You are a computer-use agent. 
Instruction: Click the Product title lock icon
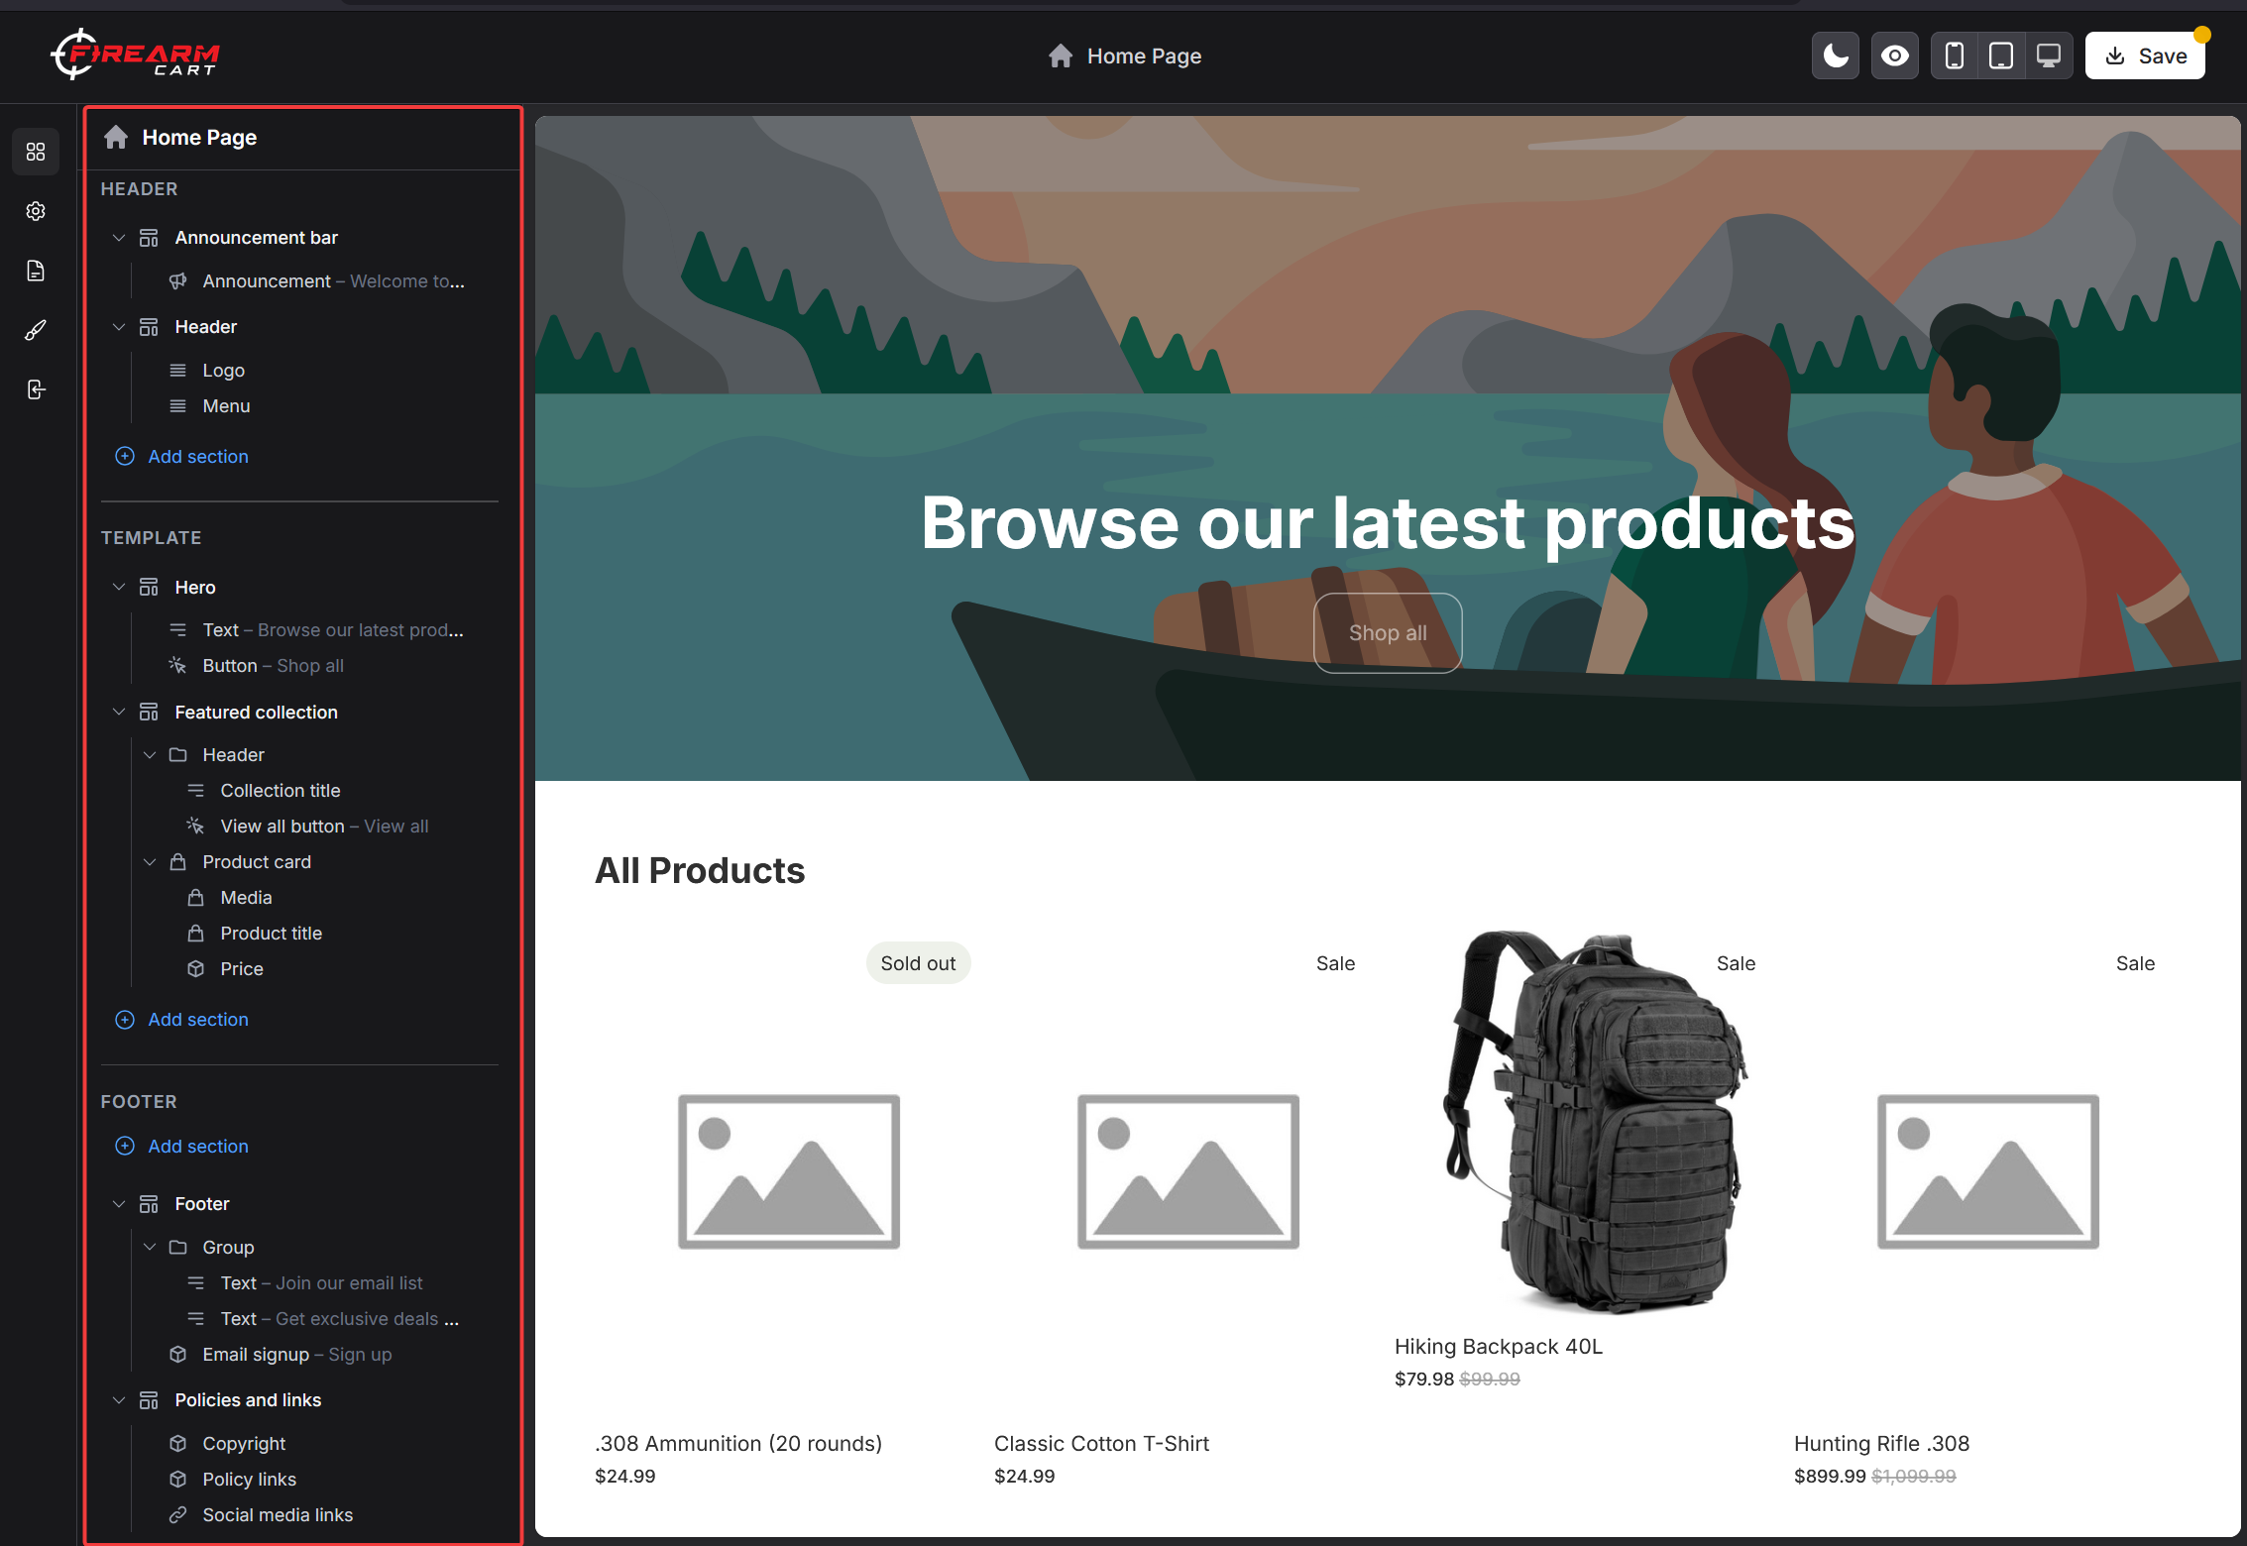pos(196,934)
